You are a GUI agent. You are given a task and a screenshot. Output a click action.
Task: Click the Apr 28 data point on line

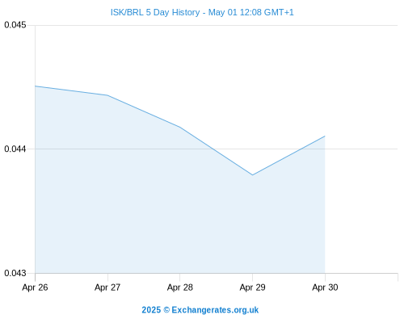[180, 127]
